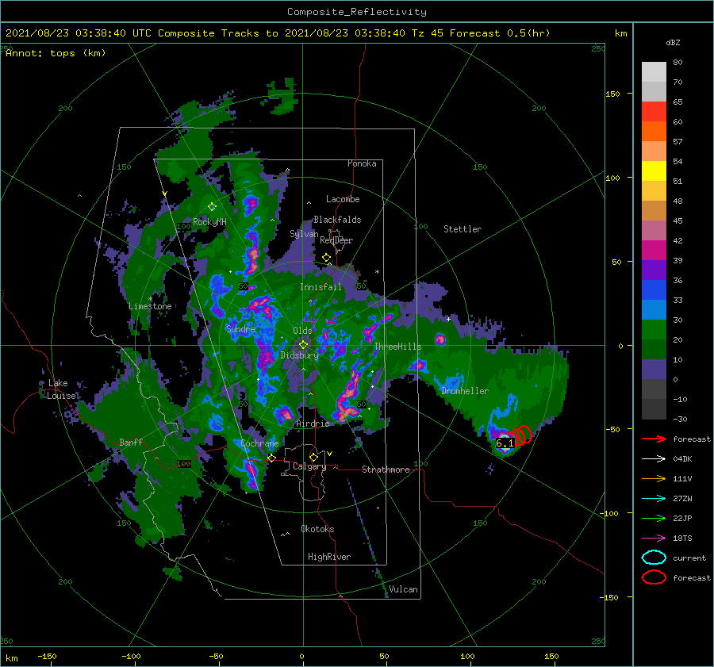Click the Annot: tops (km) annotation text
The height and width of the screenshot is (667, 714).
click(56, 53)
